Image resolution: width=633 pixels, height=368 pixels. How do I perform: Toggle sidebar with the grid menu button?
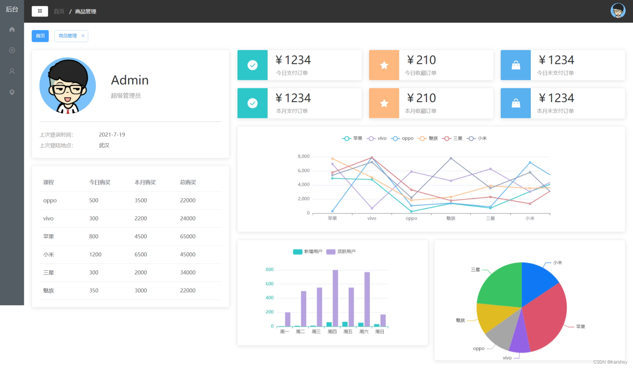[x=40, y=11]
